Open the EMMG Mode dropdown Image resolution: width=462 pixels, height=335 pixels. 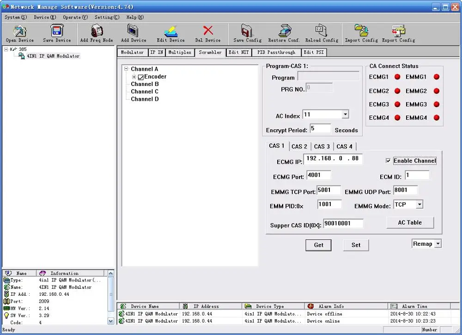(x=419, y=204)
